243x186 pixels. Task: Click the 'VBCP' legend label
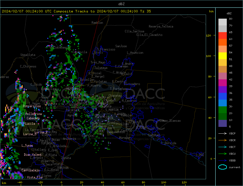(232, 133)
